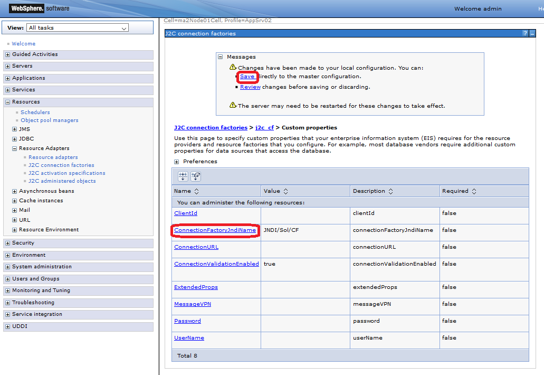Open the View tasks dropdown
The image size is (544, 375).
point(78,28)
